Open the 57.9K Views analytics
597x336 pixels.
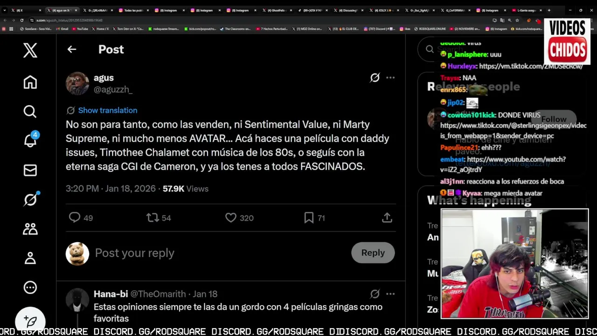185,189
